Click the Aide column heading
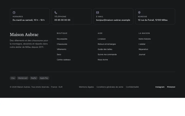The height and width of the screenshot is (116, 185). [x=100, y=33]
